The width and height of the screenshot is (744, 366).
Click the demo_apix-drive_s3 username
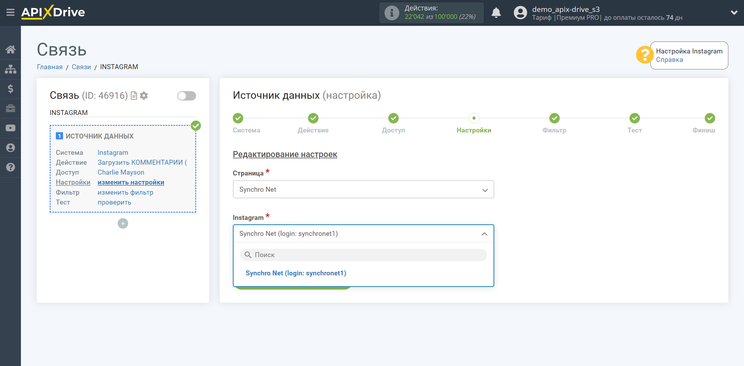[566, 9]
